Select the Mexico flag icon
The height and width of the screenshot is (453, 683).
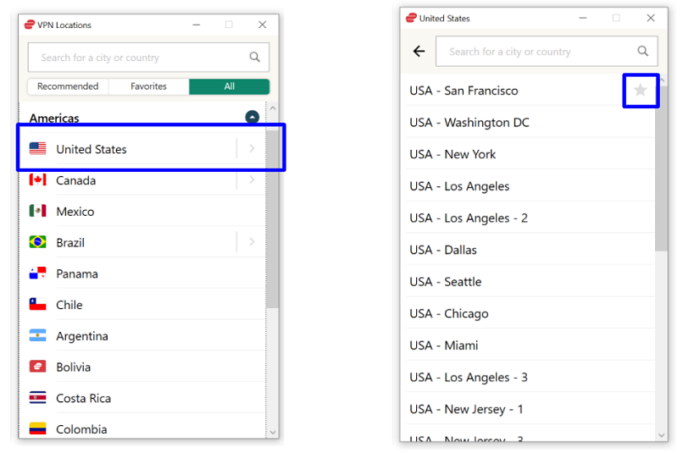37,211
